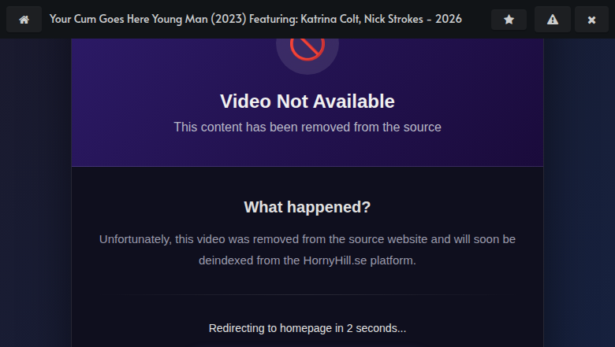Close the page with the X icon

pos(591,20)
